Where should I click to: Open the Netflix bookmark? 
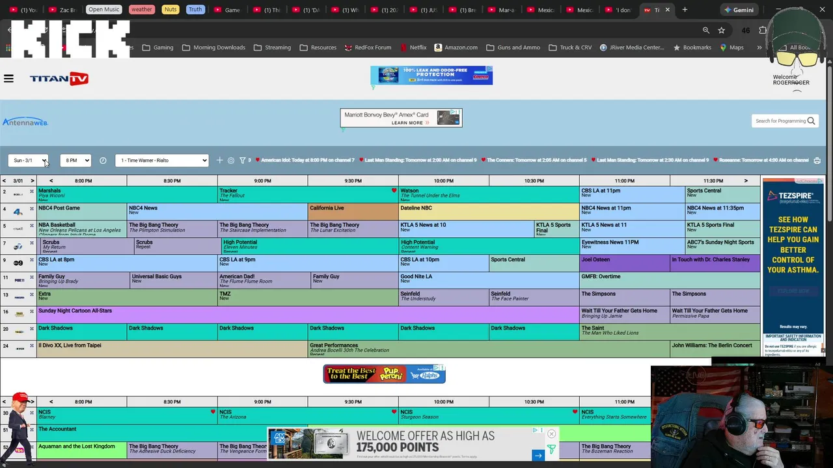413,47
